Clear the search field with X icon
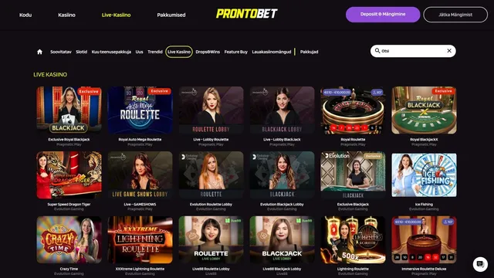Screen dimensions: 494x278 coord(449,50)
